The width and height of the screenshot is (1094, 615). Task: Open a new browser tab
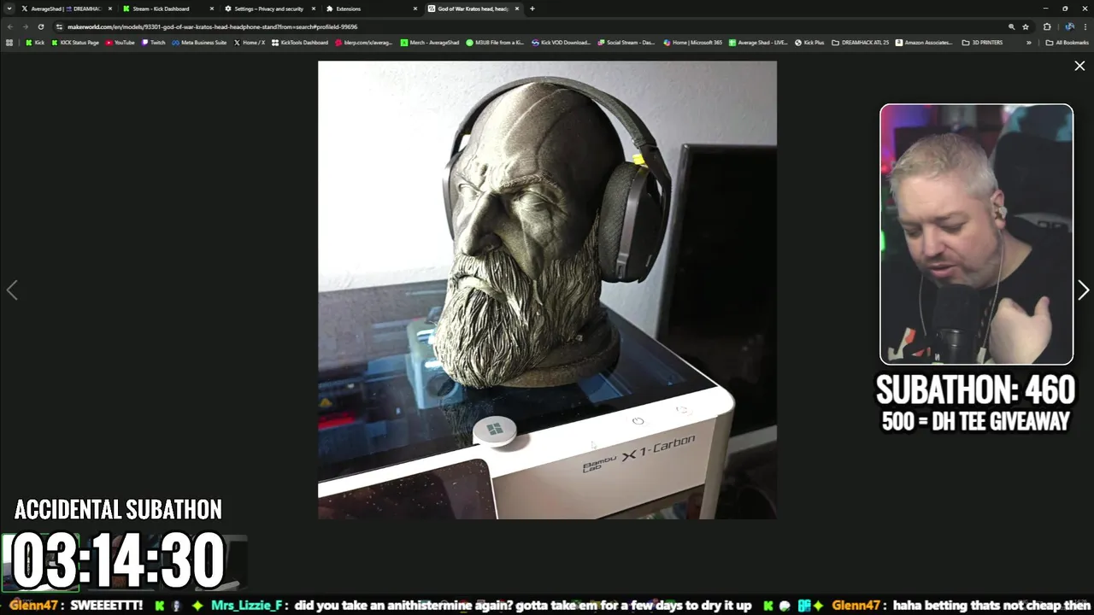click(532, 9)
